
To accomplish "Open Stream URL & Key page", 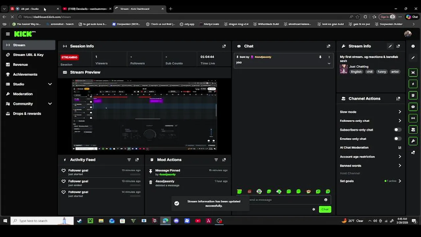I will pos(29,55).
